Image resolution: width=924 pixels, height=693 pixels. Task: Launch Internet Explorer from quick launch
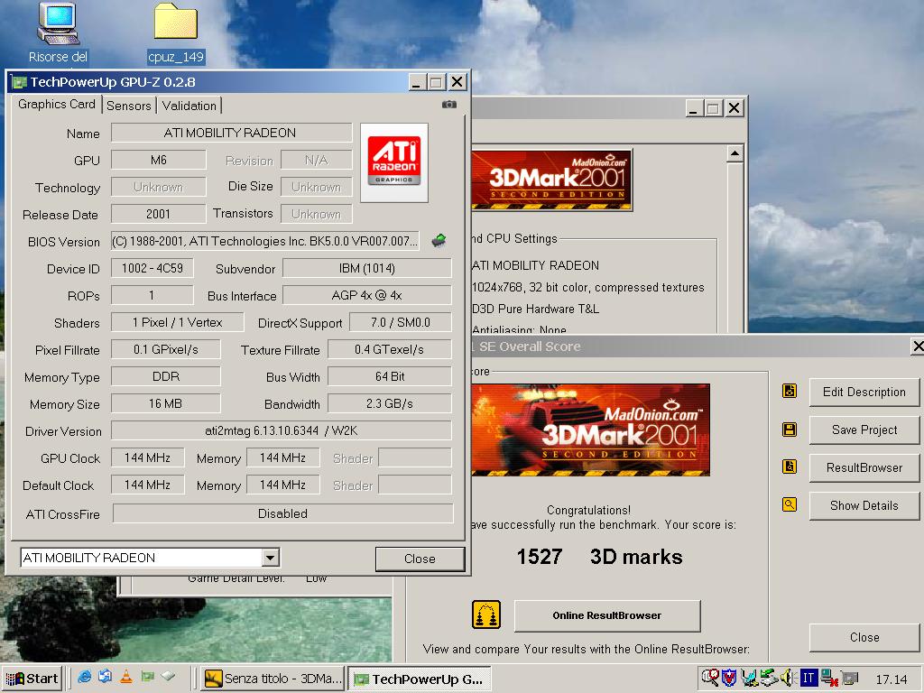pos(85,677)
